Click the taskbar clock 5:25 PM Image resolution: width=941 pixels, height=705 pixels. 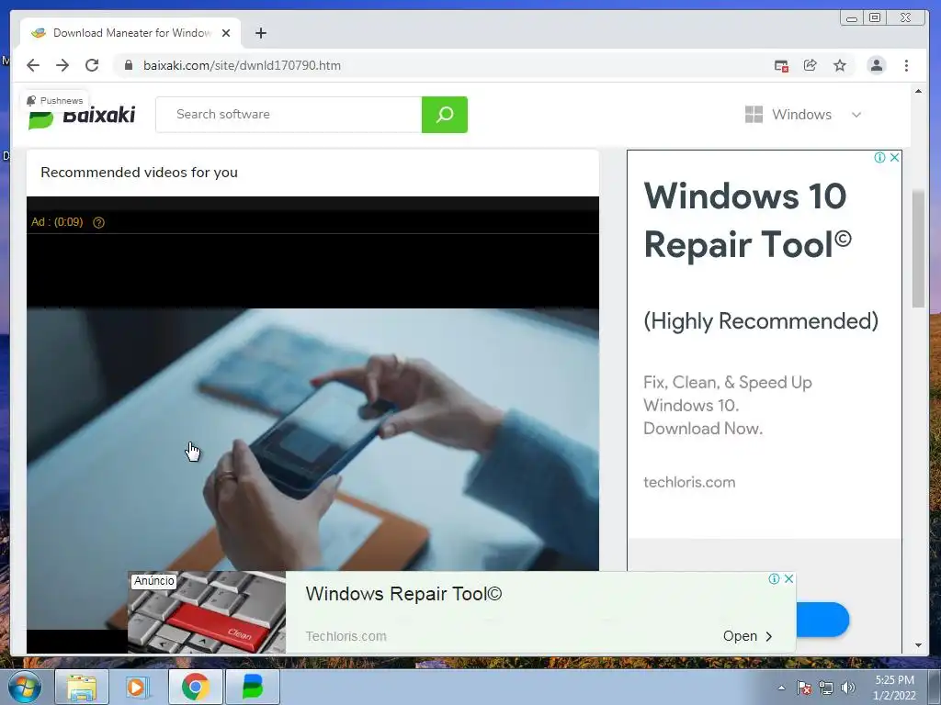[894, 688]
